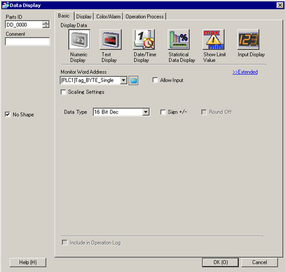Check the Scaling Settings box
This screenshot has height=272, width=285.
point(63,92)
